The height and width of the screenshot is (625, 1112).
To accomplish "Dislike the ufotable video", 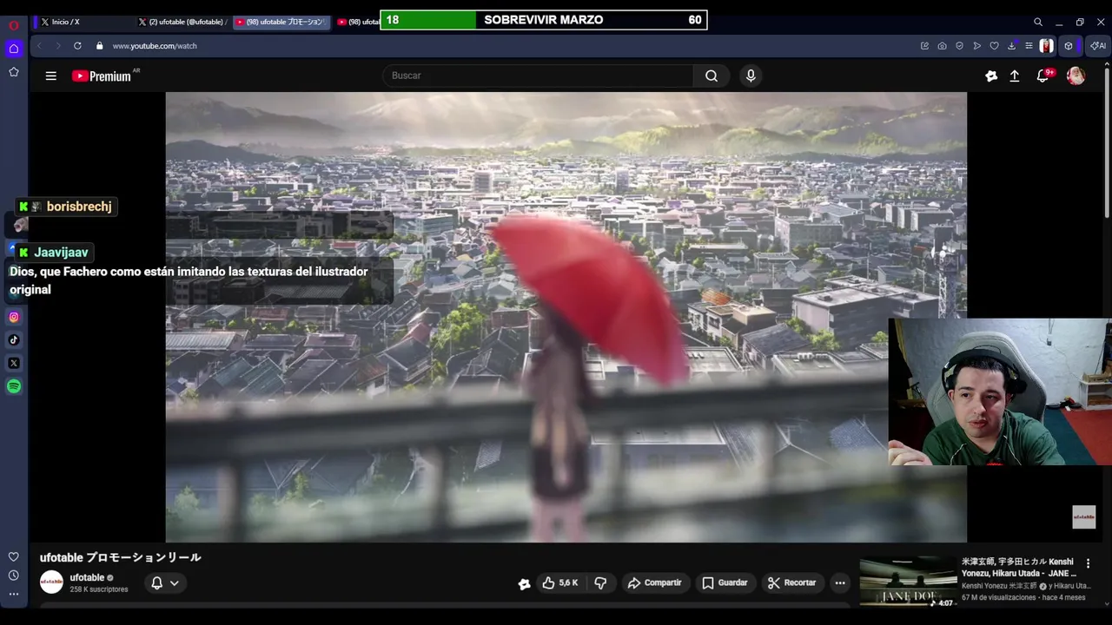I will click(600, 582).
